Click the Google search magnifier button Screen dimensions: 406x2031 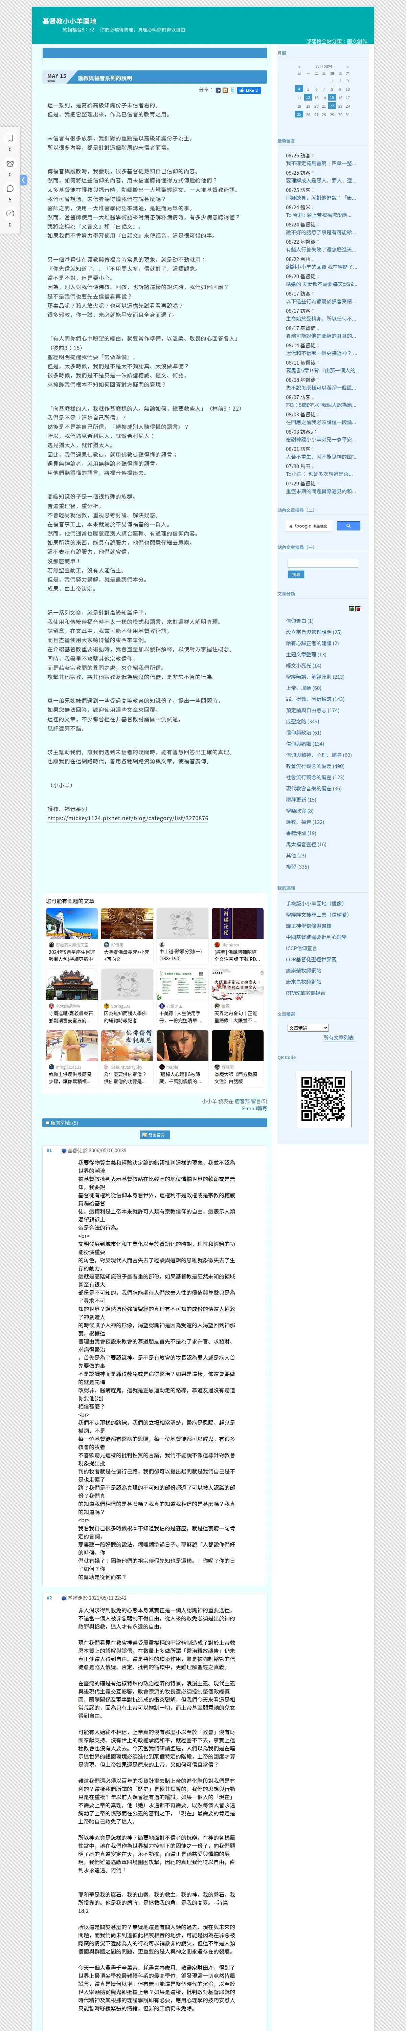[348, 526]
